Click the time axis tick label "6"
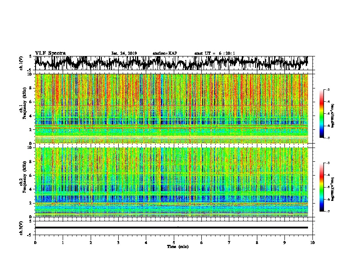This screenshot has width=352, height=272. [x=201, y=243]
